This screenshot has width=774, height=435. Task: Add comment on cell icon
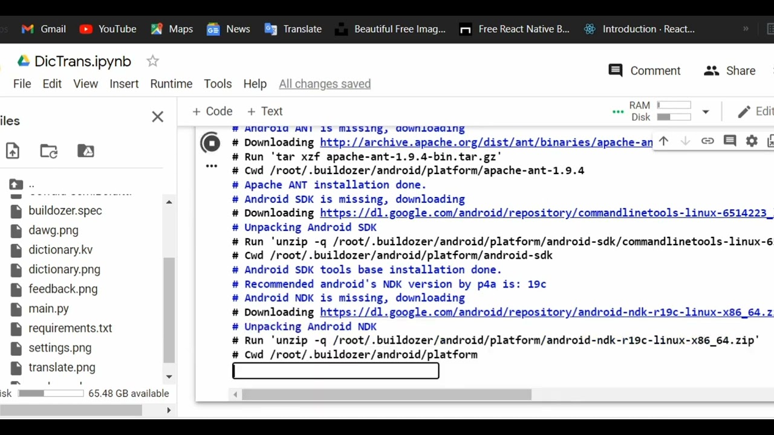(730, 141)
